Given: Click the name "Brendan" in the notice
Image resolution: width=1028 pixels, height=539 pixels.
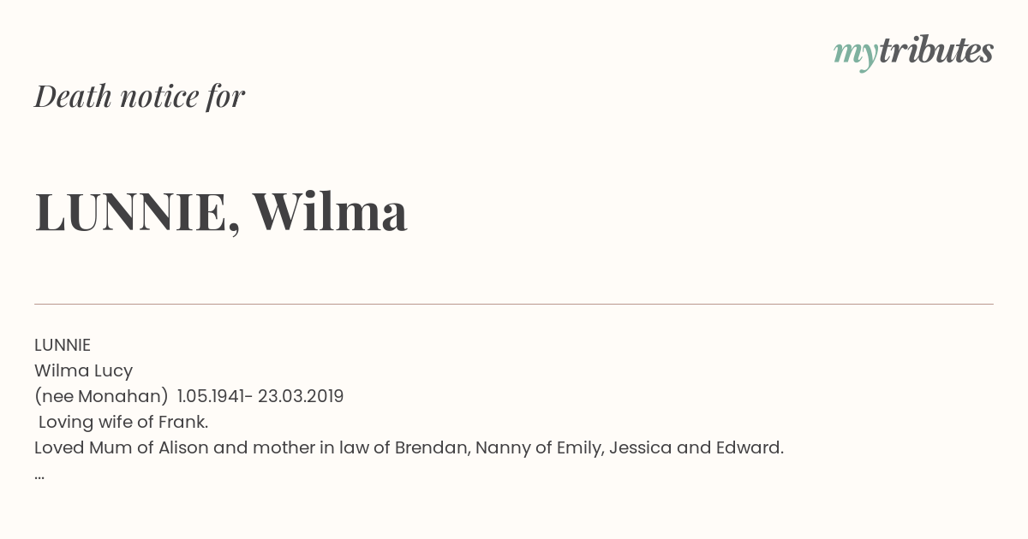Looking at the screenshot, I should pyautogui.click(x=432, y=447).
